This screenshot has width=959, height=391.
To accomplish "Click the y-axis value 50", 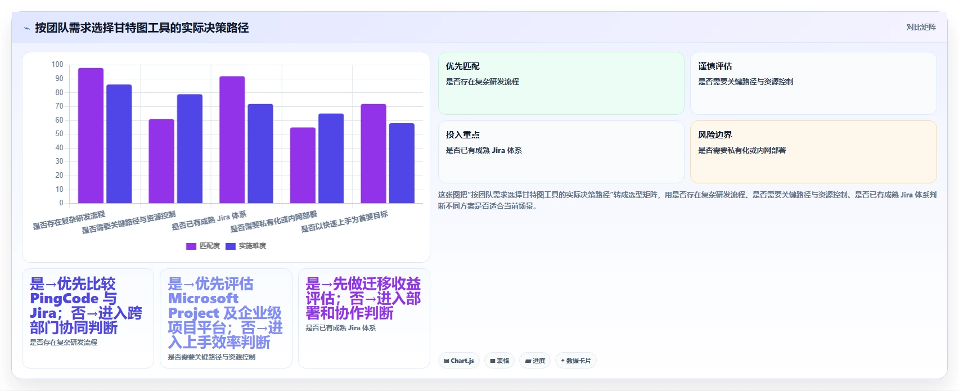I will 59,134.
